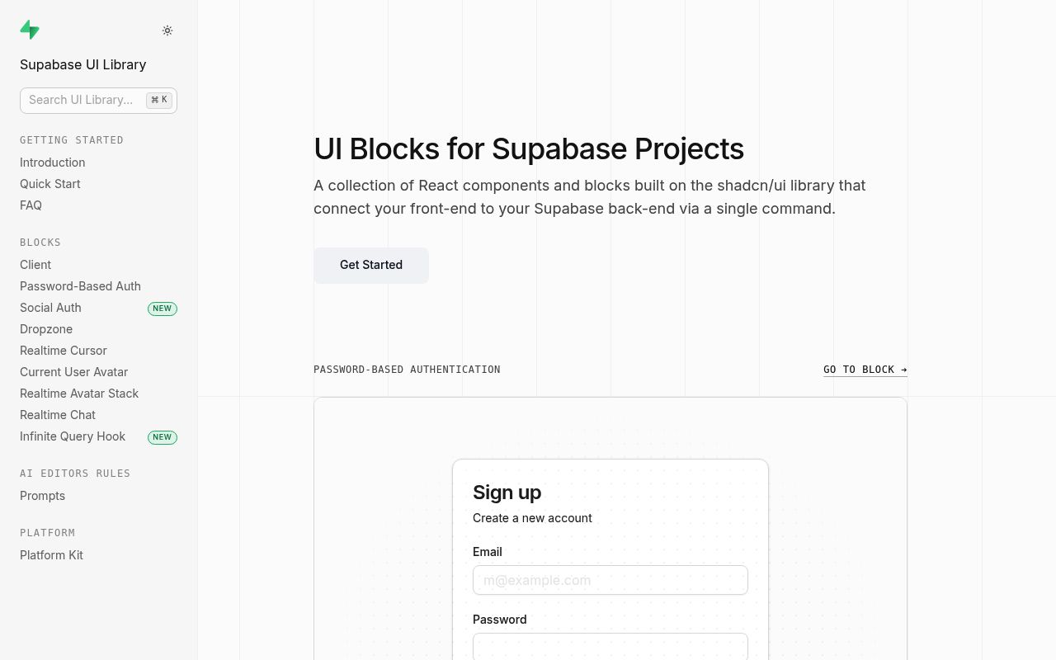Click the Get Started button

click(371, 265)
